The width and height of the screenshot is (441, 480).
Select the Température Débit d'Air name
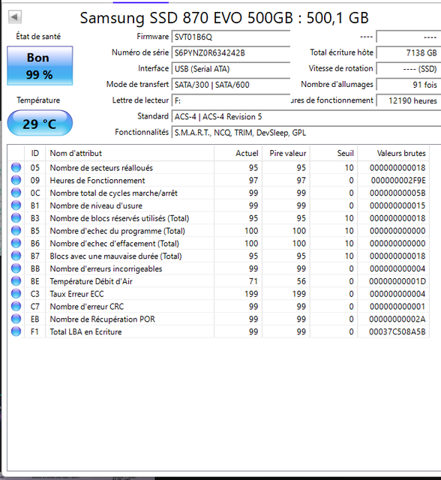click(91, 281)
